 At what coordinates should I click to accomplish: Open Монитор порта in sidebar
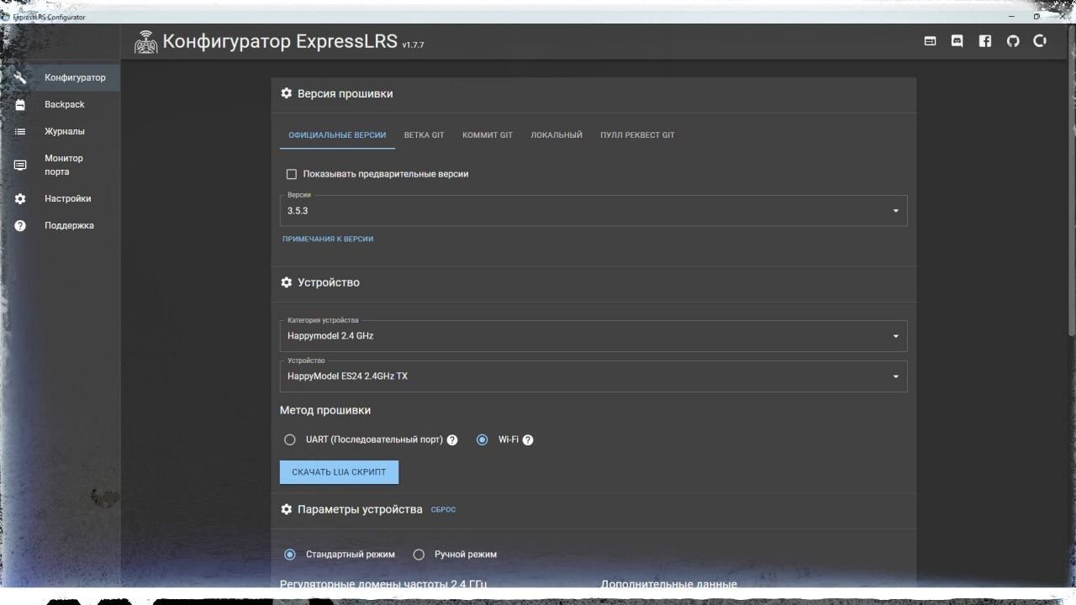[64, 165]
